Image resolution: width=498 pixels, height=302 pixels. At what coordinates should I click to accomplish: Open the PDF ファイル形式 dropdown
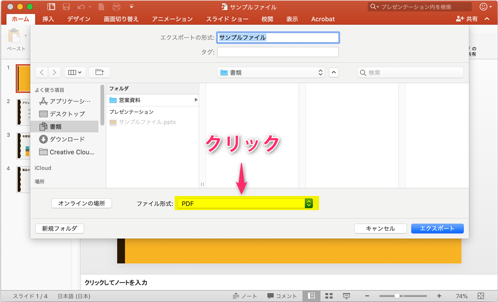247,203
